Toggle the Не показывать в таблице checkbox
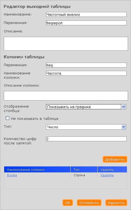 tap(8, 118)
